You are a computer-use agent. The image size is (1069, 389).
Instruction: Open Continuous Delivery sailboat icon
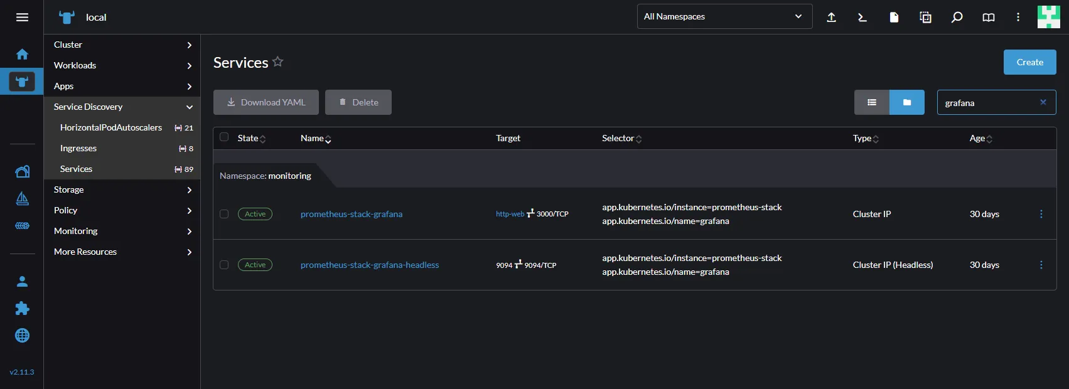[22, 199]
